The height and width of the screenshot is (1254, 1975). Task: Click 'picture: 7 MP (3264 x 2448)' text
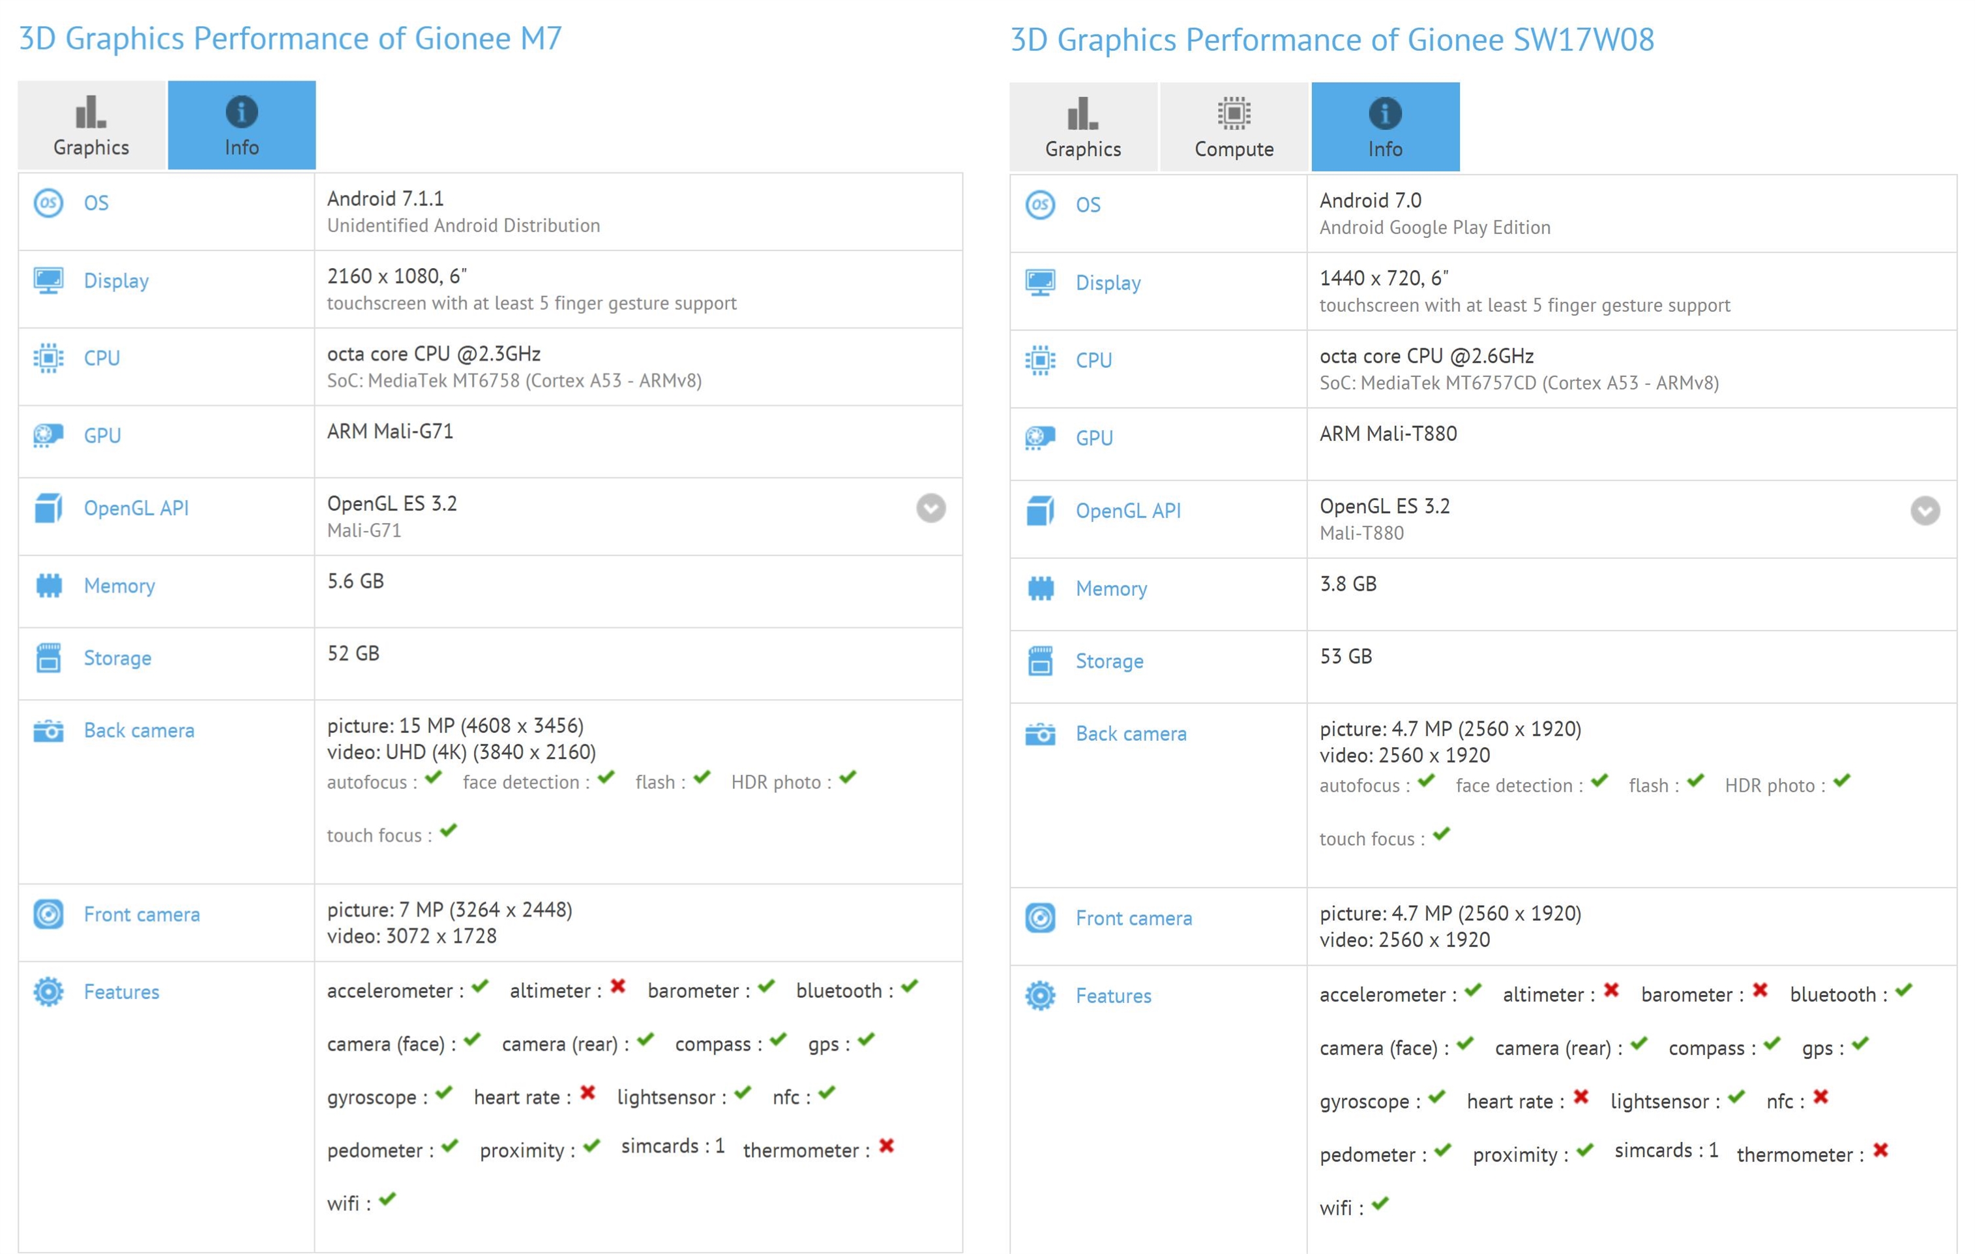pyautogui.click(x=449, y=910)
